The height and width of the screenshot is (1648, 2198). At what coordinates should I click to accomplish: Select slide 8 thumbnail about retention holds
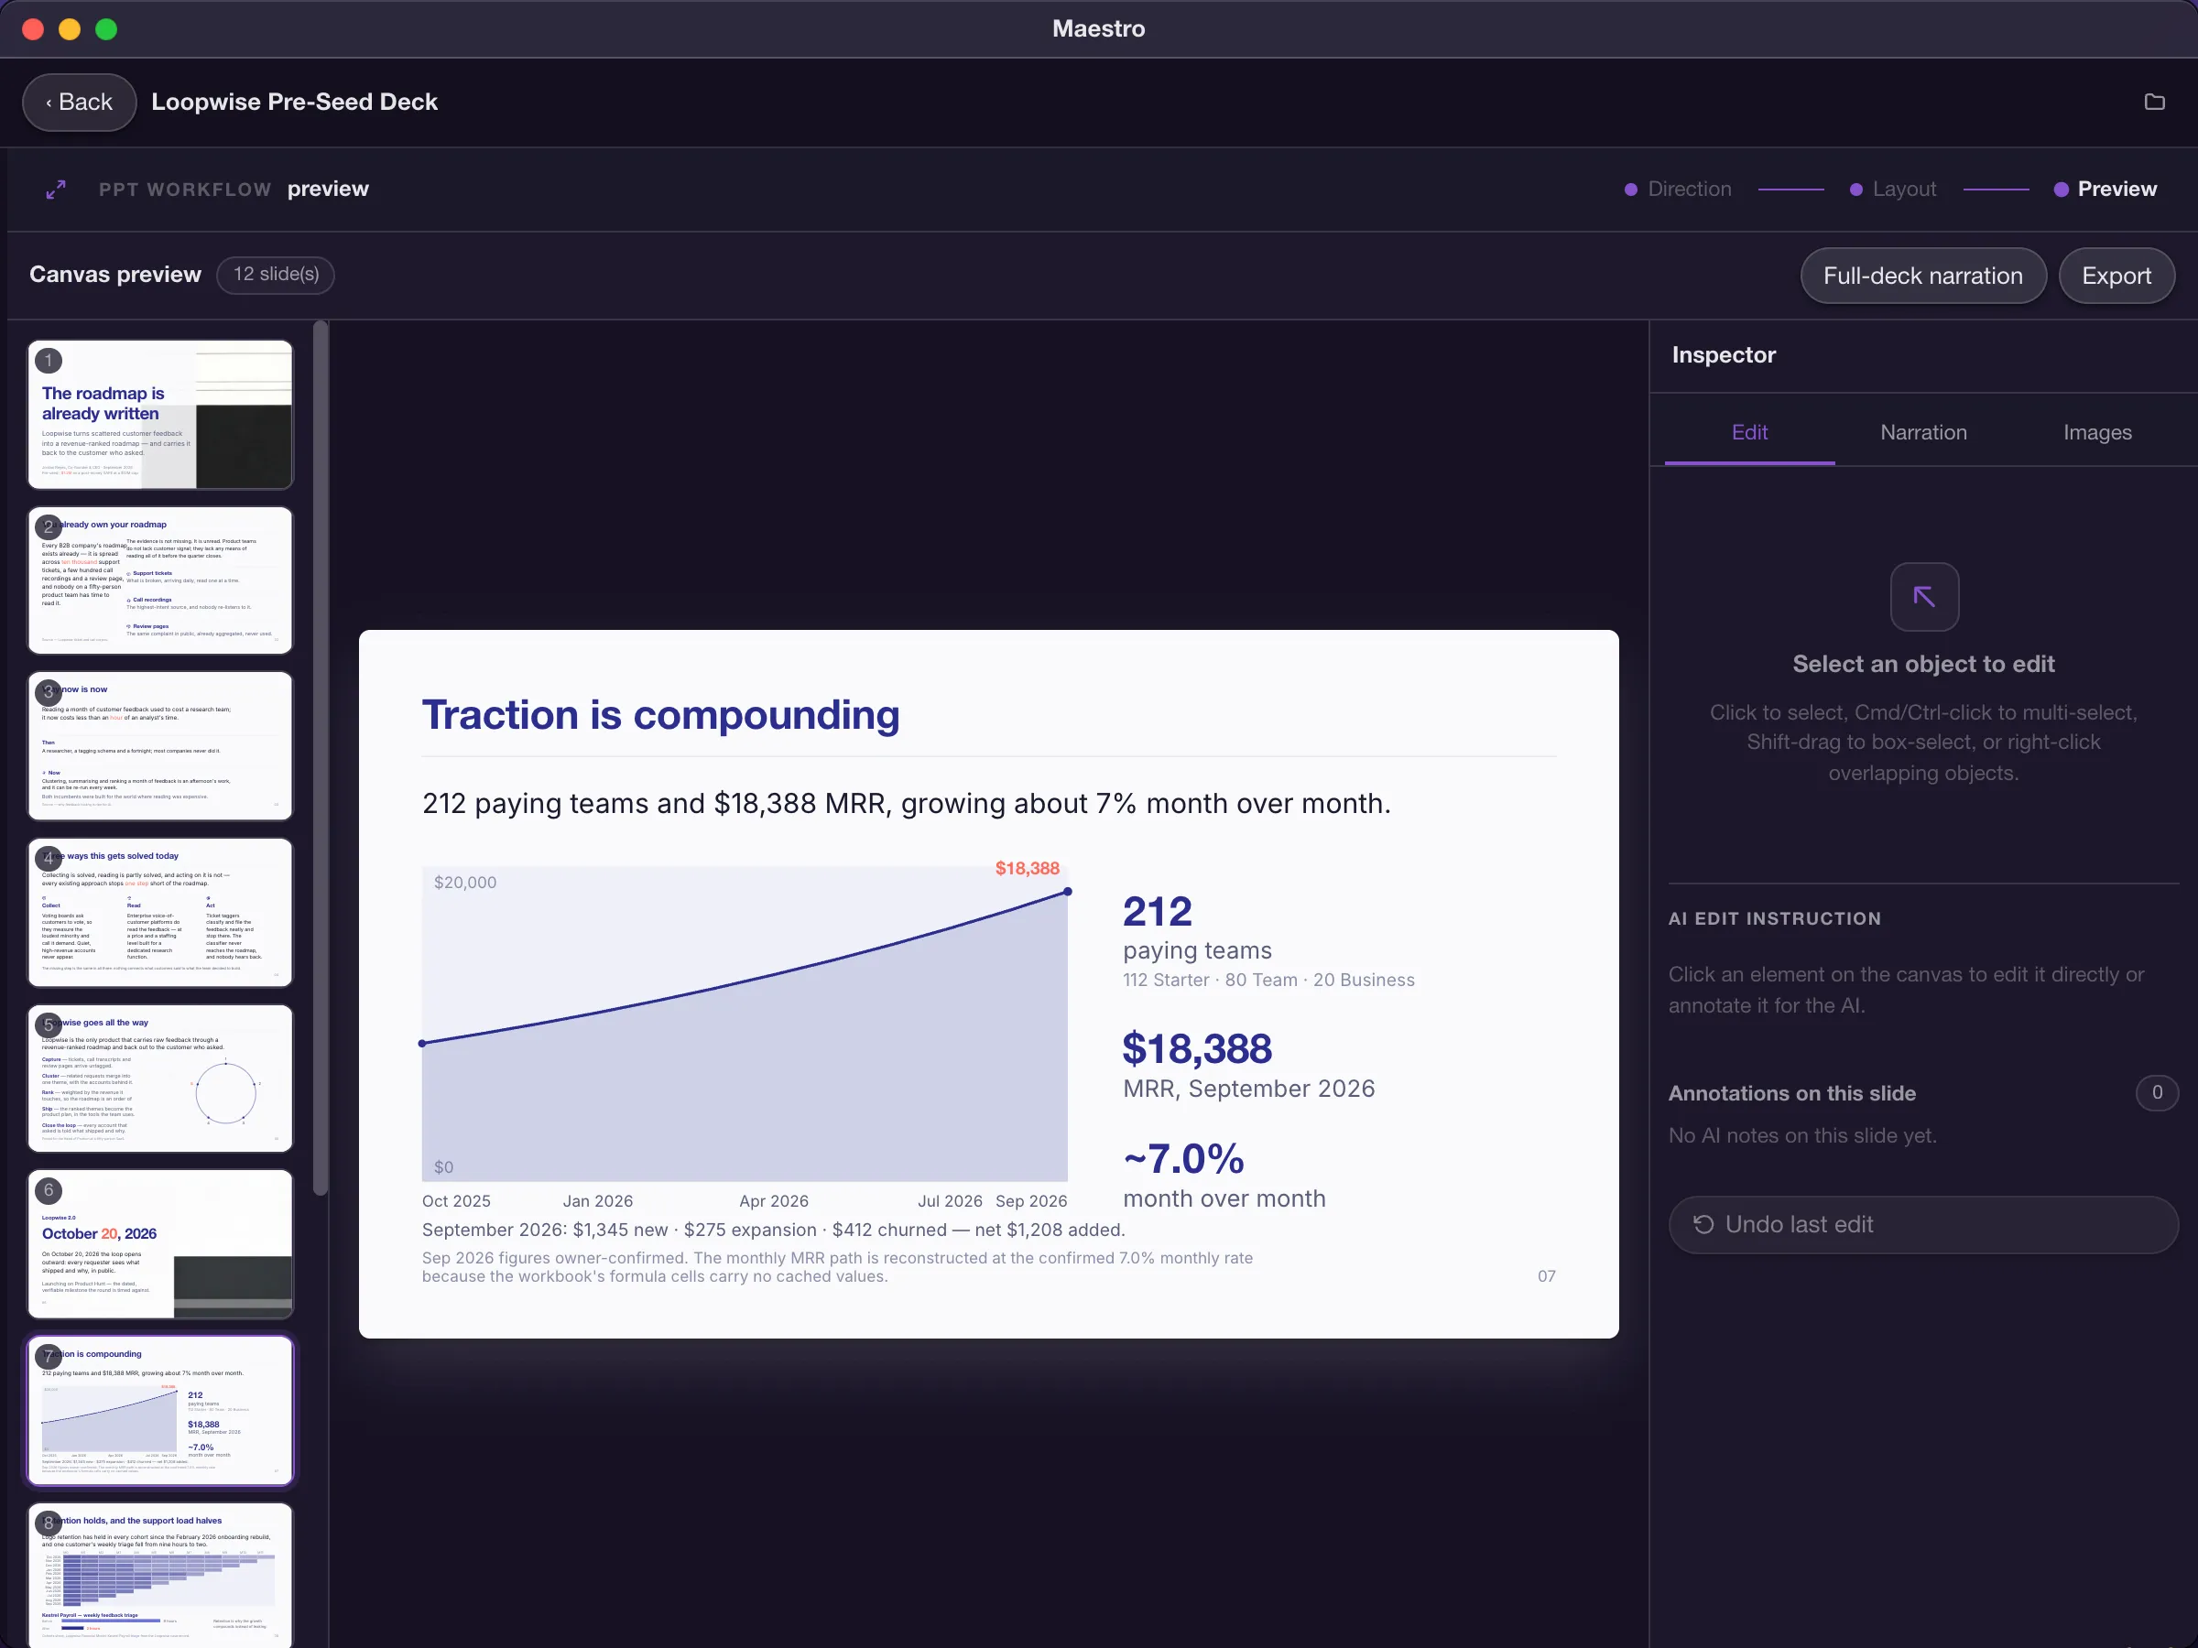click(x=160, y=1575)
